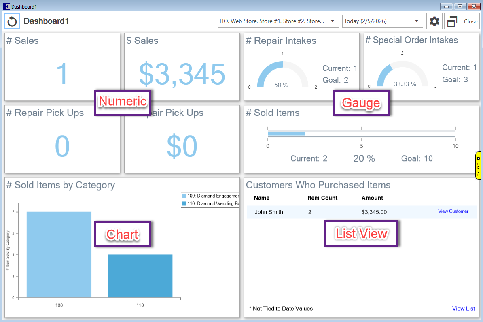The width and height of the screenshot is (483, 322).
Task: Click the # Sold Items progress bar
Action: coord(286,134)
